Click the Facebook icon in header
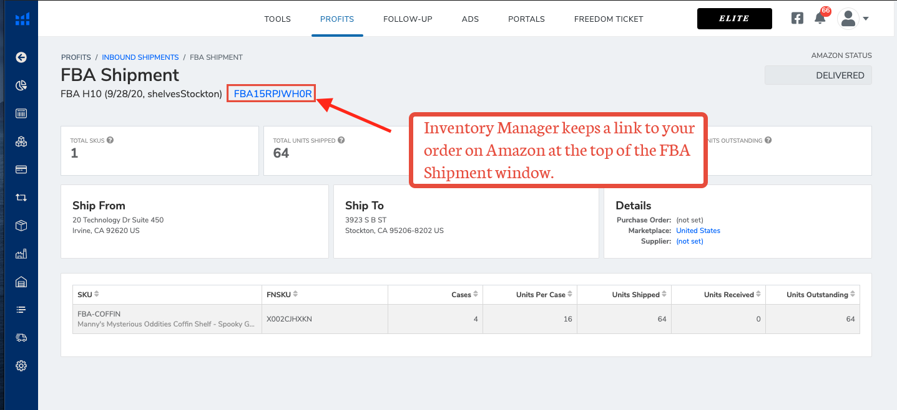 [797, 19]
